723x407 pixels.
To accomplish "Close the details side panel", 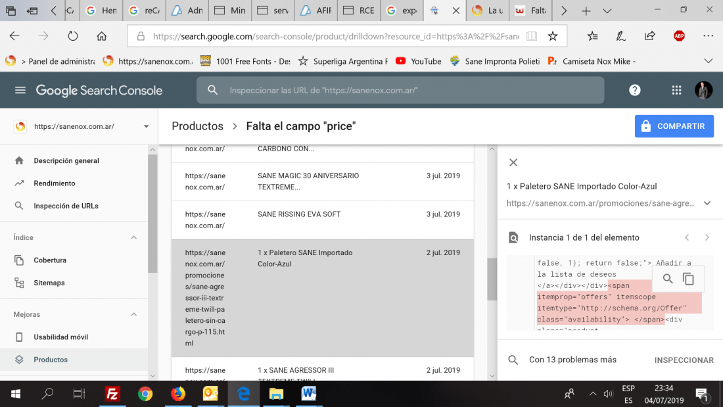I will (x=513, y=162).
